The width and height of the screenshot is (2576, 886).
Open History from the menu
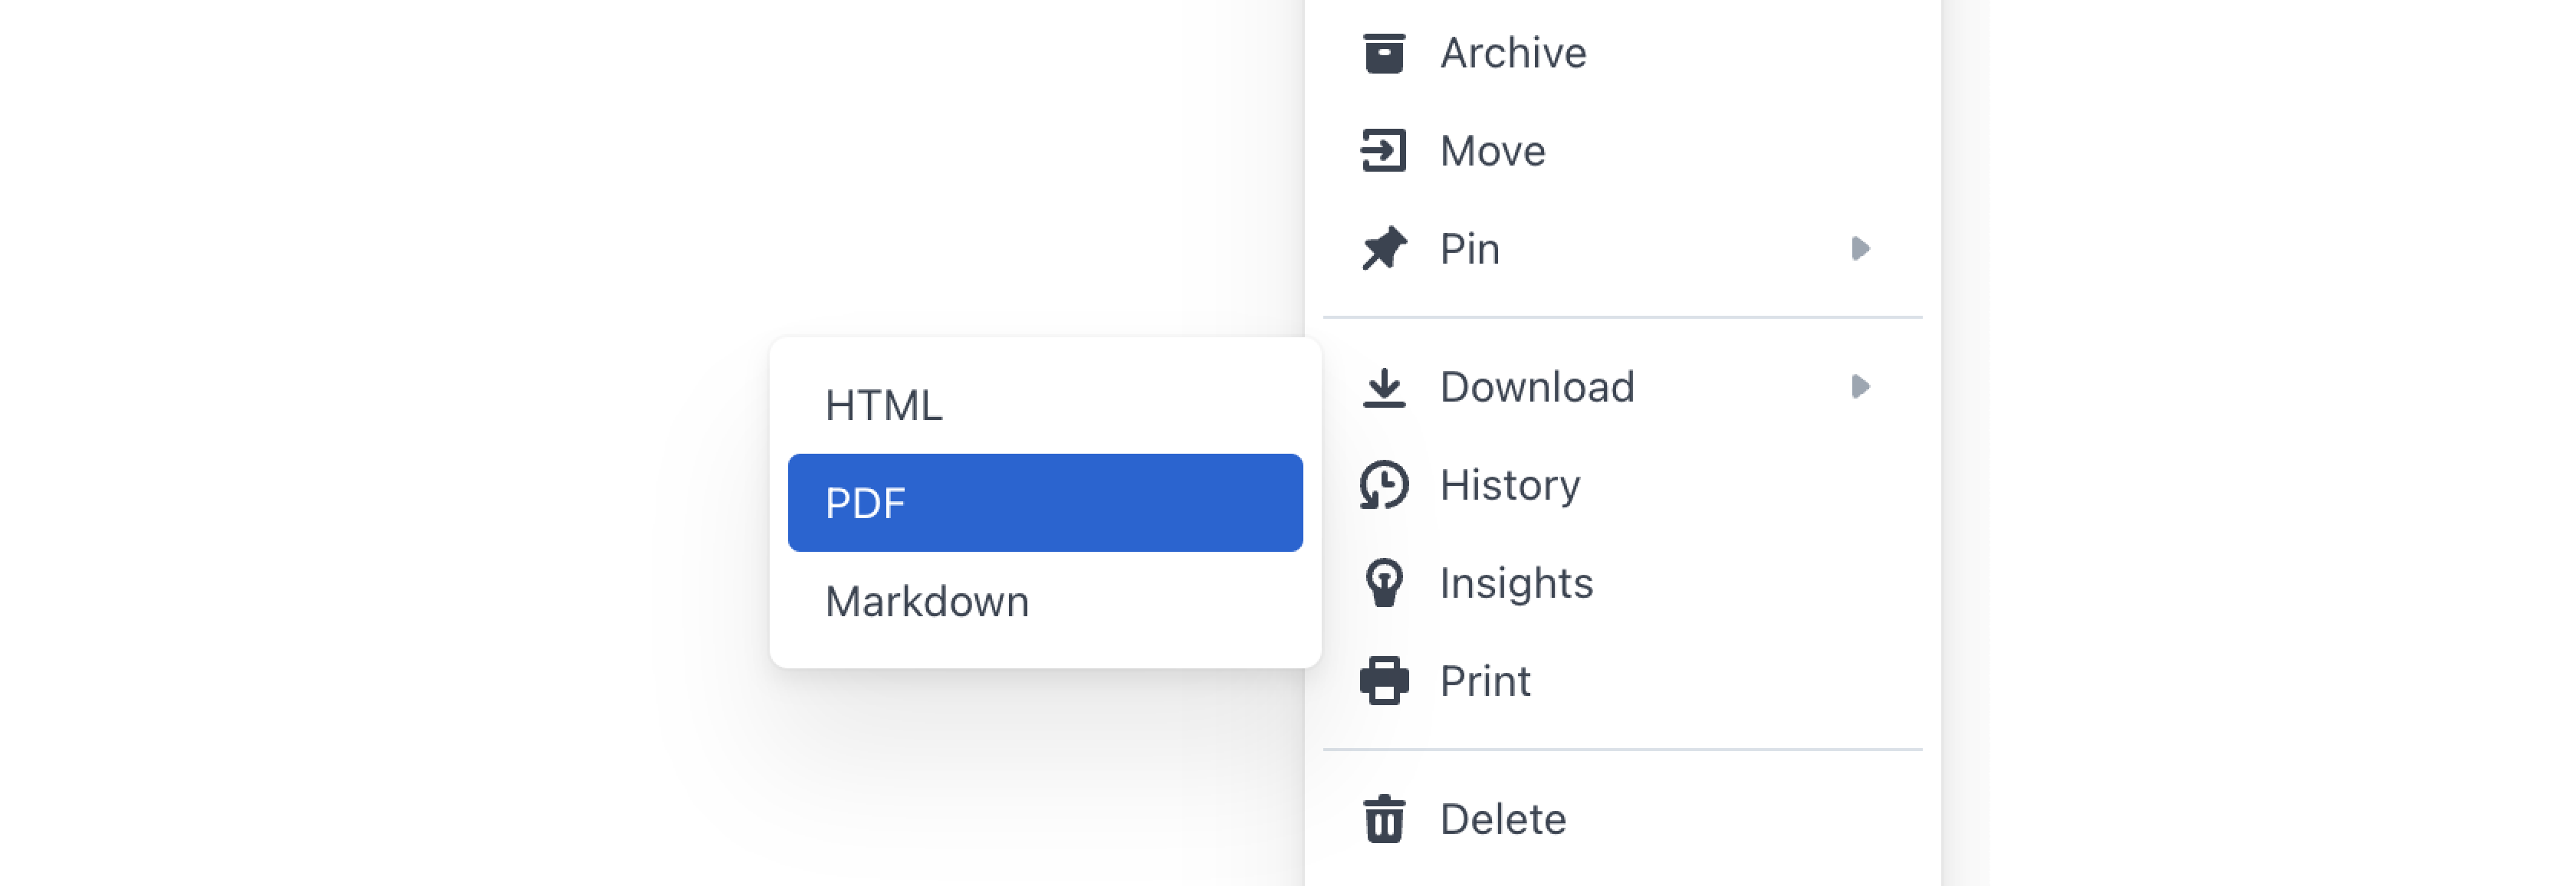pyautogui.click(x=1510, y=484)
